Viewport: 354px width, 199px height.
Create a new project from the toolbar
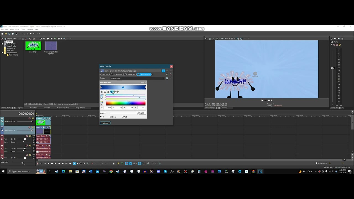click(x=2, y=34)
